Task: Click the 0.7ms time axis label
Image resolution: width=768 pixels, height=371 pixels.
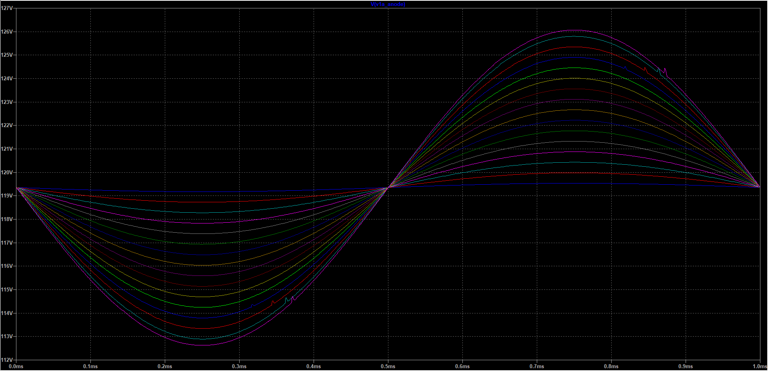Action: 537,366
